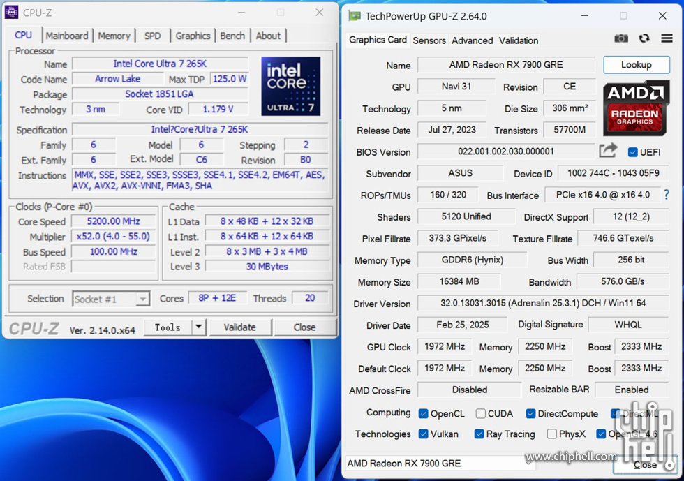Viewport: 684px width, 481px height.
Task: Click the Bandwidth 576.0 GB/s value
Action: point(623,281)
